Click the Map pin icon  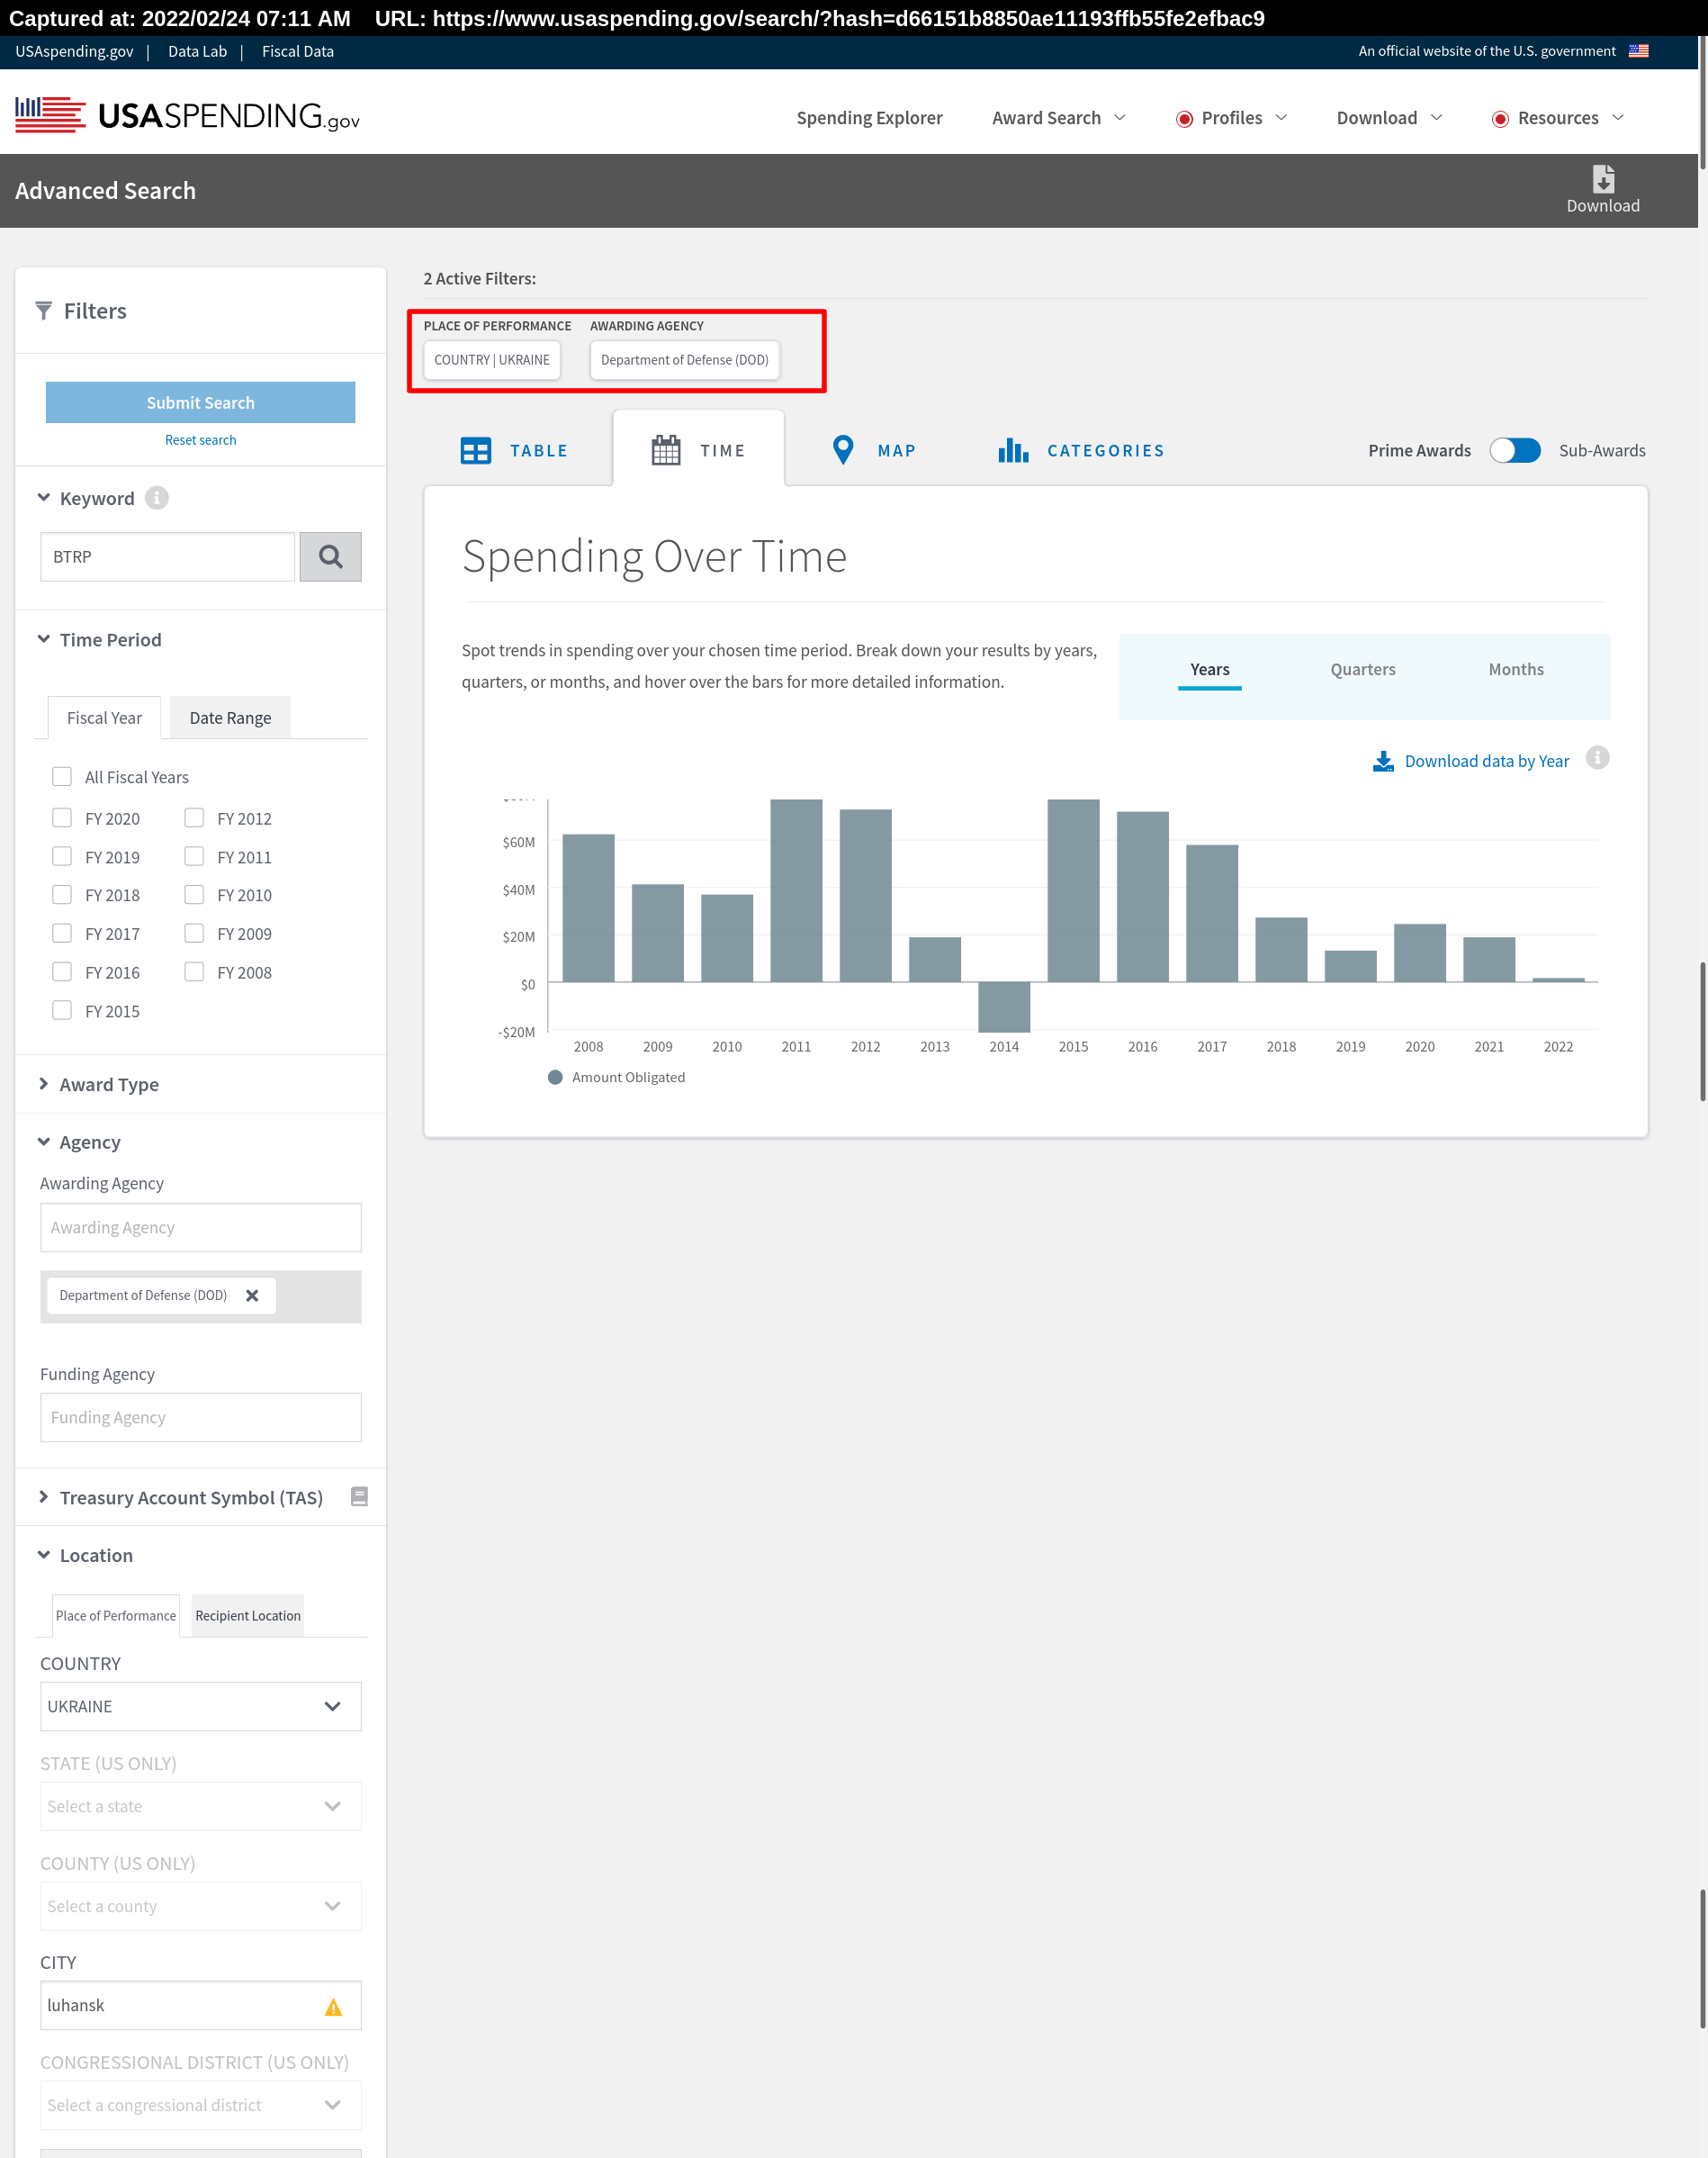point(843,450)
